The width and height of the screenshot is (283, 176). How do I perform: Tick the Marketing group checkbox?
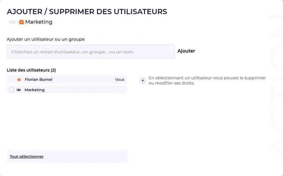pos(11,90)
